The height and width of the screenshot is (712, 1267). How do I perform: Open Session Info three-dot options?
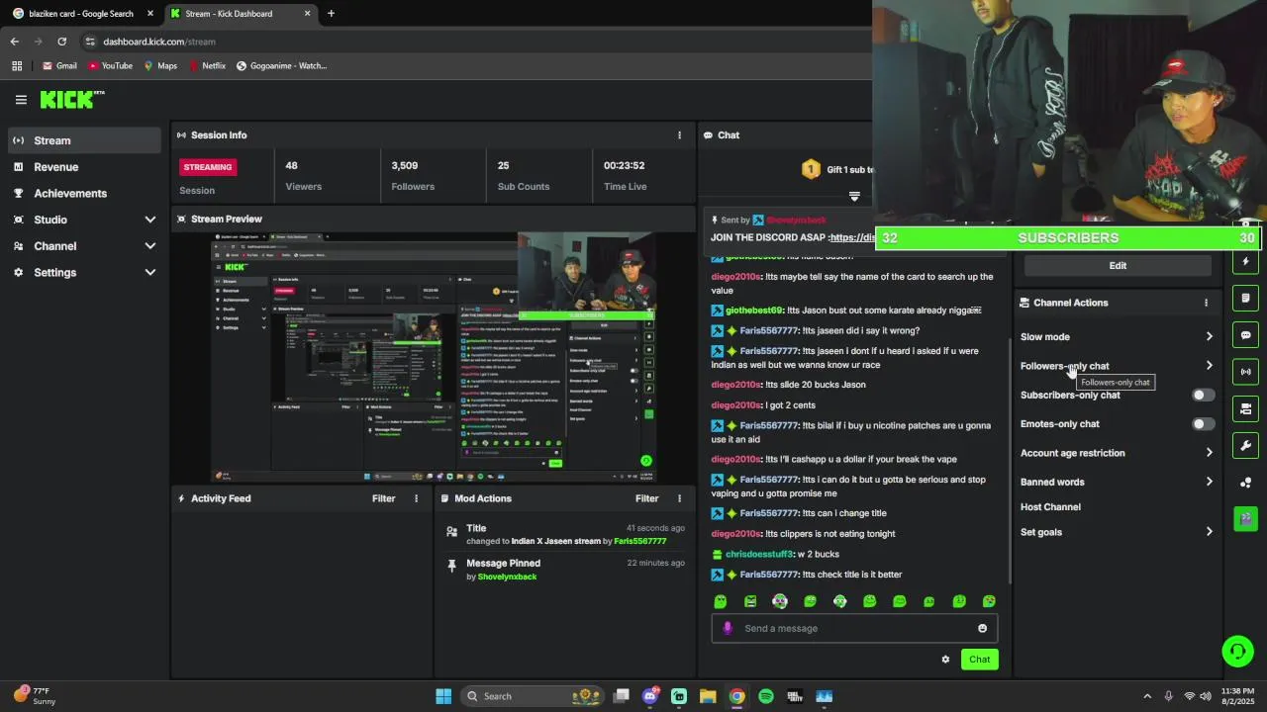click(x=679, y=135)
